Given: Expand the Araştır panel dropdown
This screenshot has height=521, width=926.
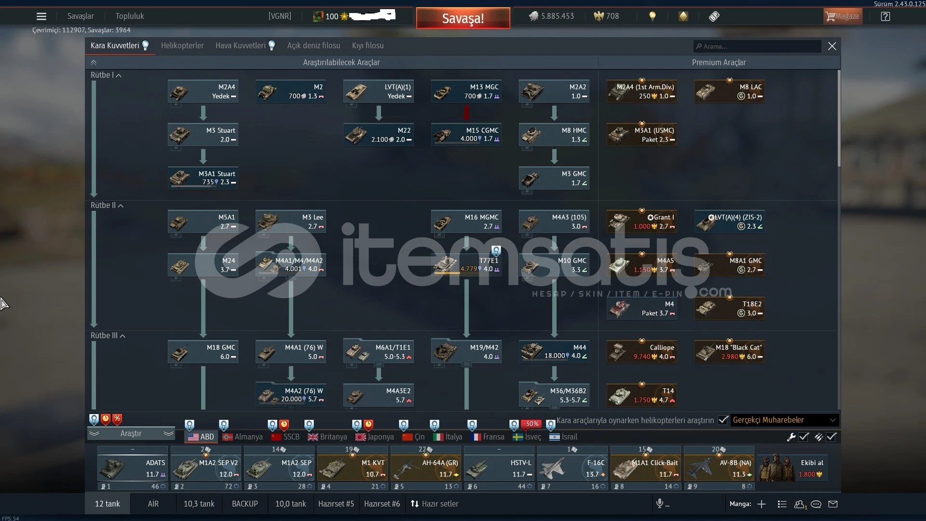Looking at the screenshot, I should 131,434.
